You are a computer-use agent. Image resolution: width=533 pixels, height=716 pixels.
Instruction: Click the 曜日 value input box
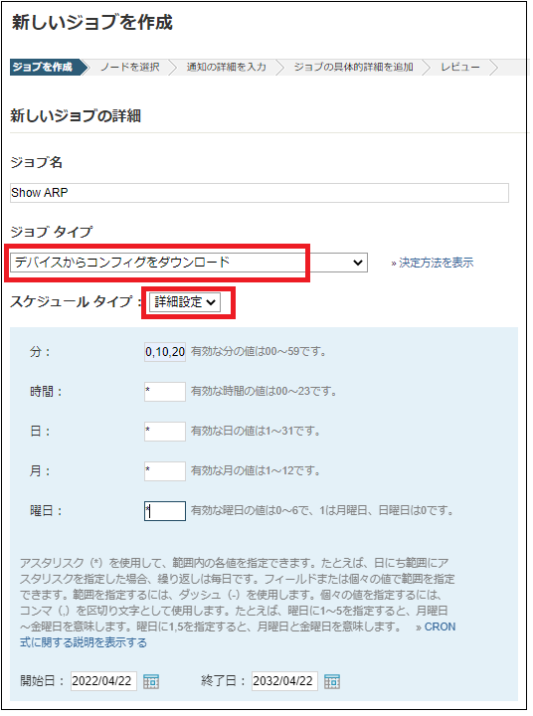165,511
